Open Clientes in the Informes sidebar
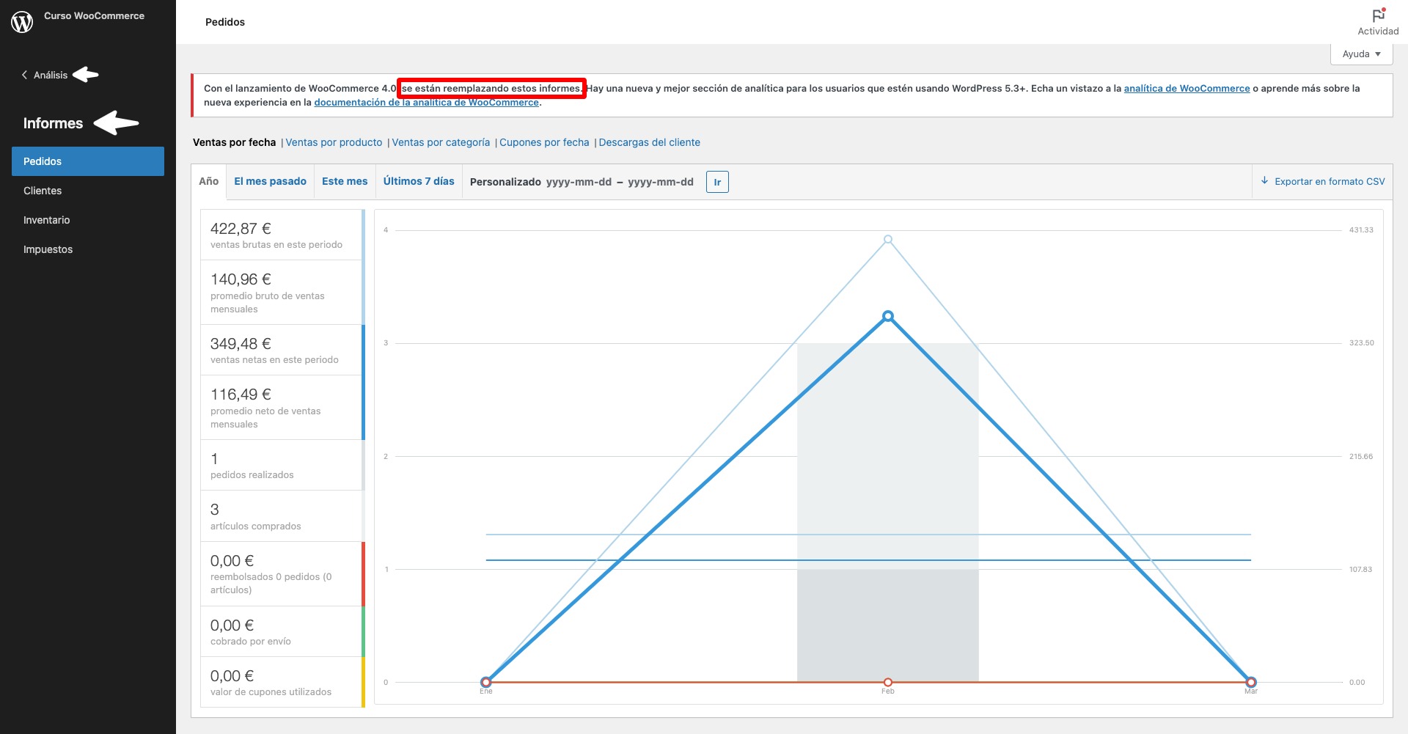This screenshot has width=1408, height=734. pos(43,191)
